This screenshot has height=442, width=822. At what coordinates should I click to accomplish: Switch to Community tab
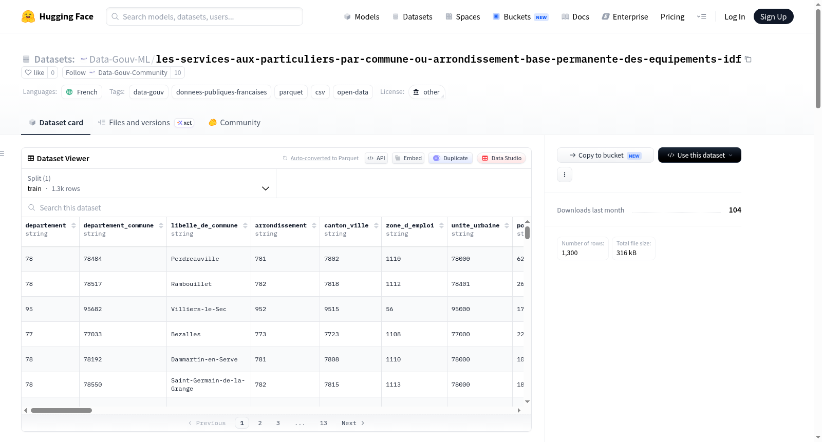point(234,123)
